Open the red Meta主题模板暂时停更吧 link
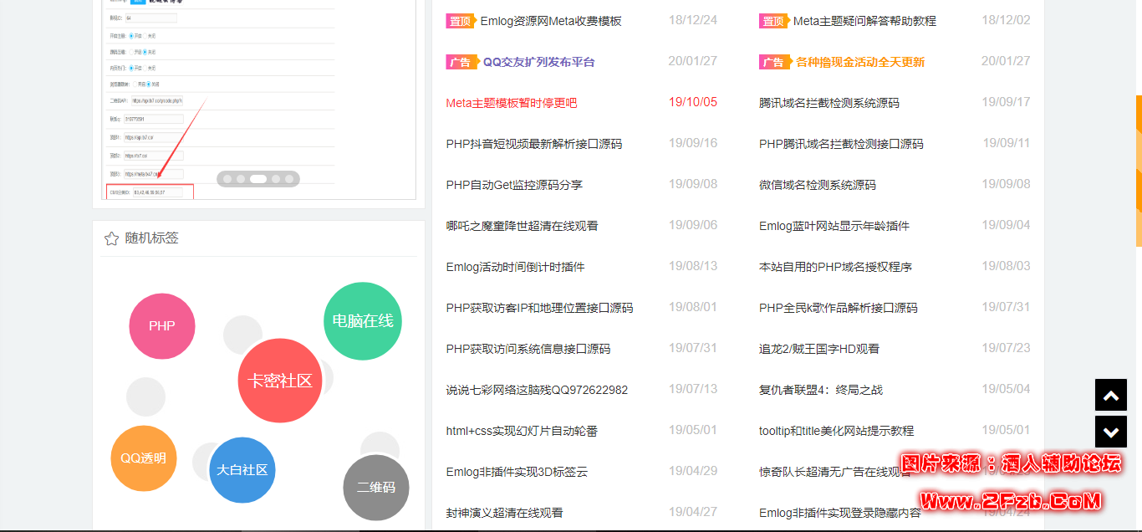 (x=512, y=103)
